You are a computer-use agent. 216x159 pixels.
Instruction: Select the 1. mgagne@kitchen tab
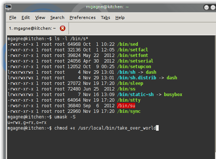point(32,28)
